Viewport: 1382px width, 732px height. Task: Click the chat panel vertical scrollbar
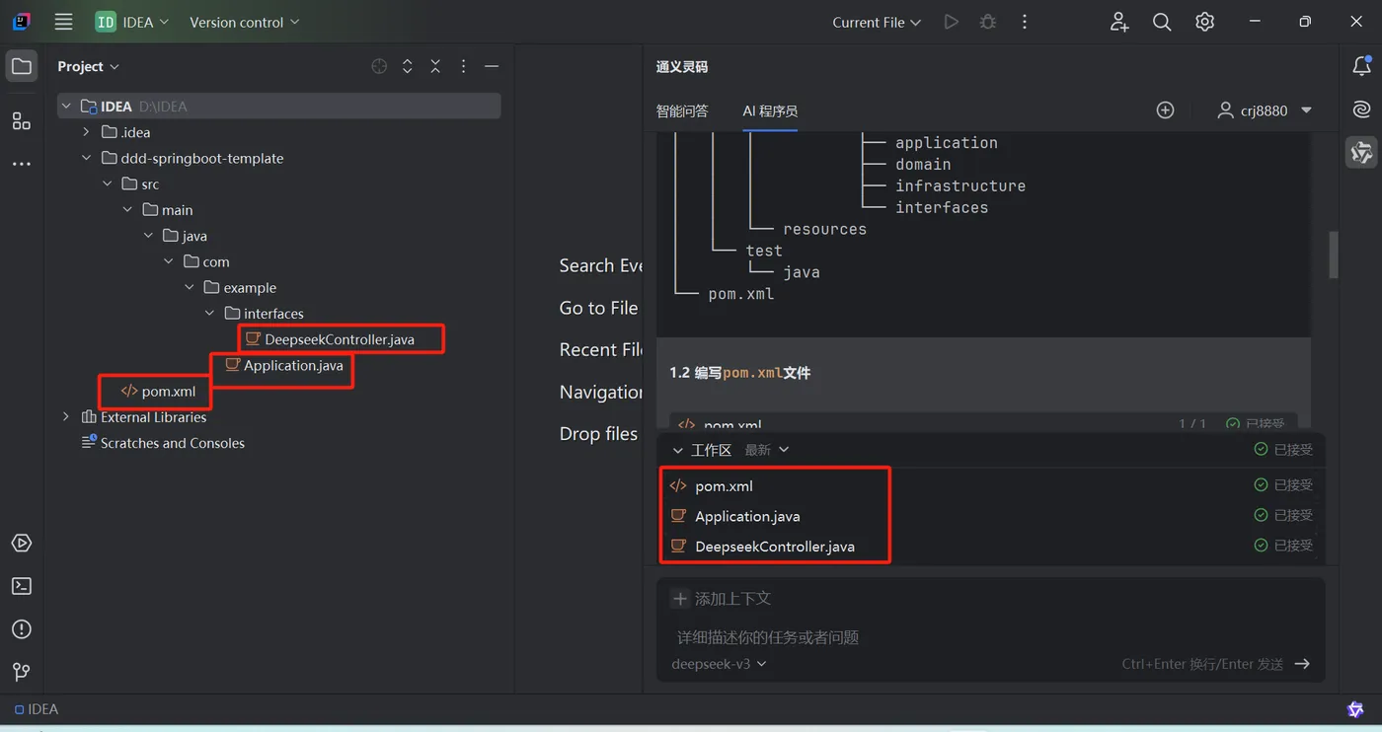point(1334,255)
